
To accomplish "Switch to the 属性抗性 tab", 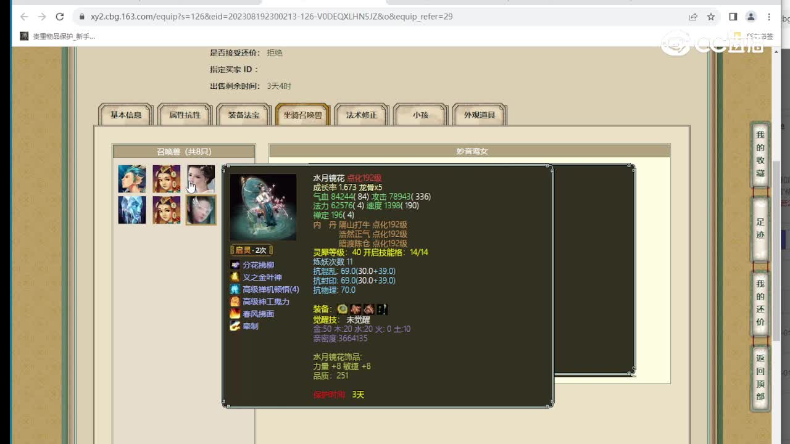I will pyautogui.click(x=185, y=115).
